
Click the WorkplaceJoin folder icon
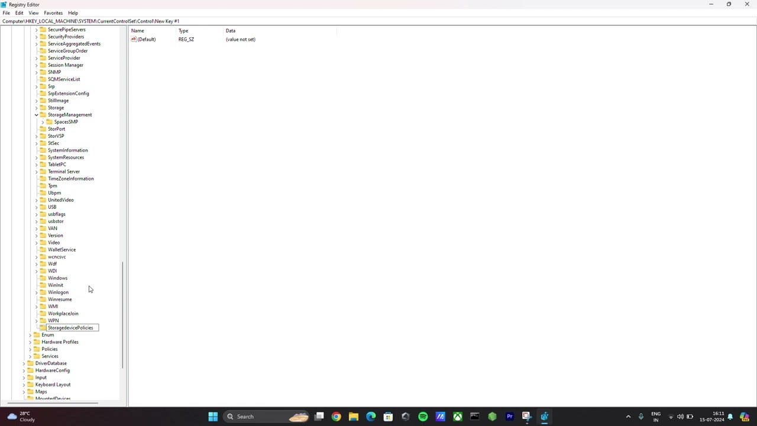coord(43,314)
